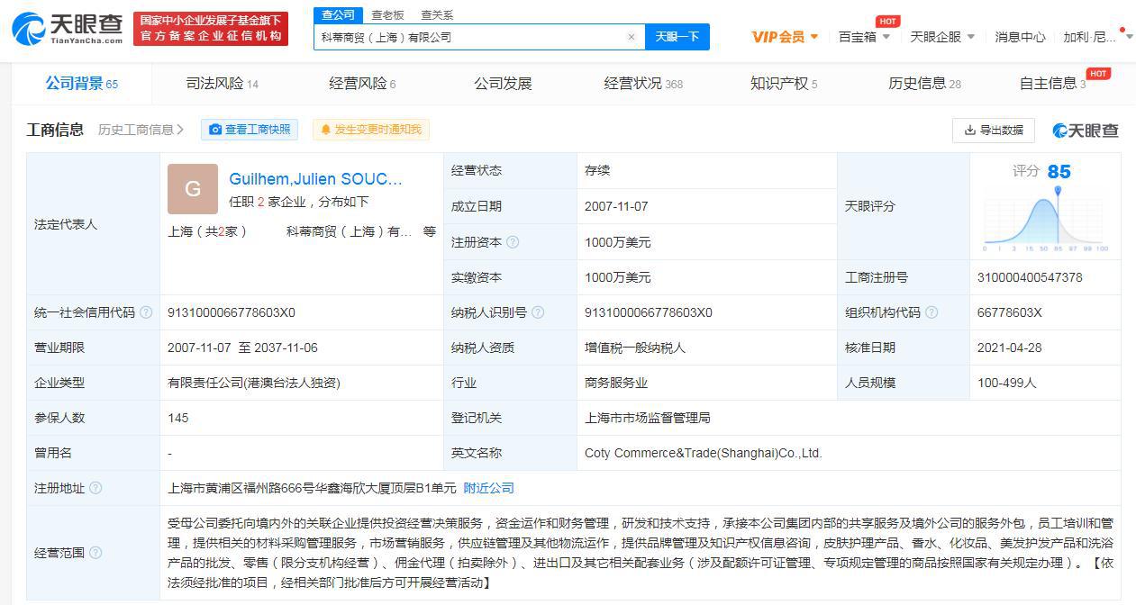Open 消息中心 message center
This screenshot has height=605, width=1136.
point(1020,37)
